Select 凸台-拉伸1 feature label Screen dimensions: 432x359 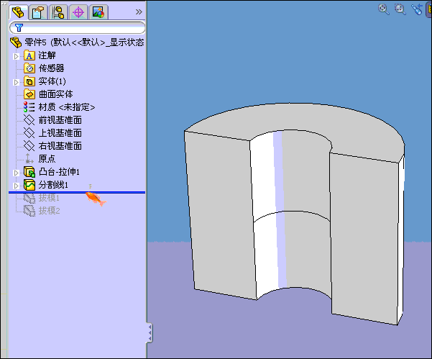(59, 172)
